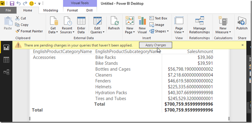Select the Accessories category cell
This screenshot has height=123, width=252.
click(x=44, y=57)
